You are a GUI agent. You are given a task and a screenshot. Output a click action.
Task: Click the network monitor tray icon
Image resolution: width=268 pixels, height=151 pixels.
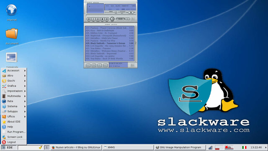[210, 147]
